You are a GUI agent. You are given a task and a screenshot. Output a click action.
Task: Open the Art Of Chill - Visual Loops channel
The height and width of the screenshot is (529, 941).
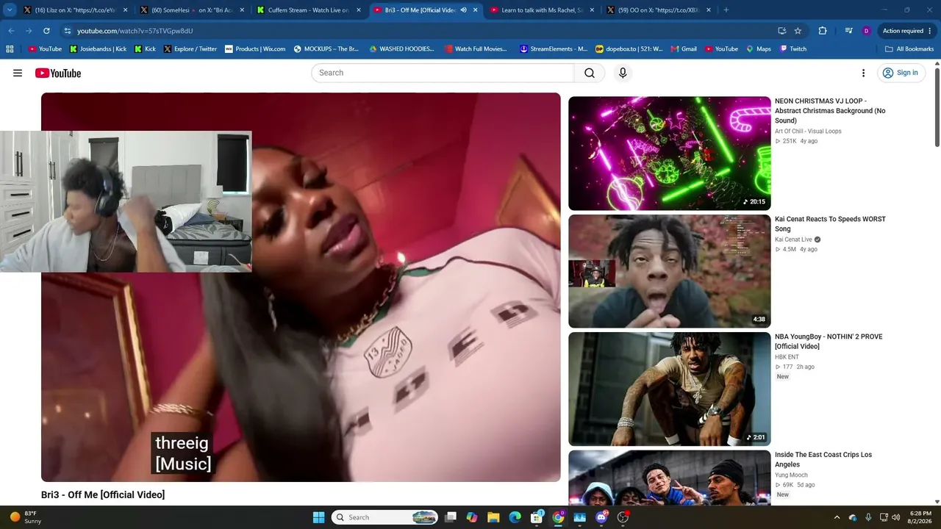click(808, 132)
